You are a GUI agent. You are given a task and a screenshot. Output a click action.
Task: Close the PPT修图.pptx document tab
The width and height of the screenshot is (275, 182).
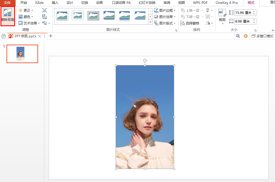(x=40, y=36)
